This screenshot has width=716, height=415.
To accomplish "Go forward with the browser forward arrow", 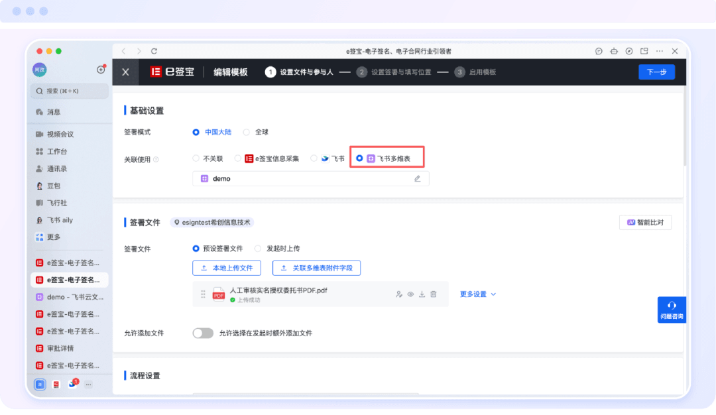I will (139, 51).
